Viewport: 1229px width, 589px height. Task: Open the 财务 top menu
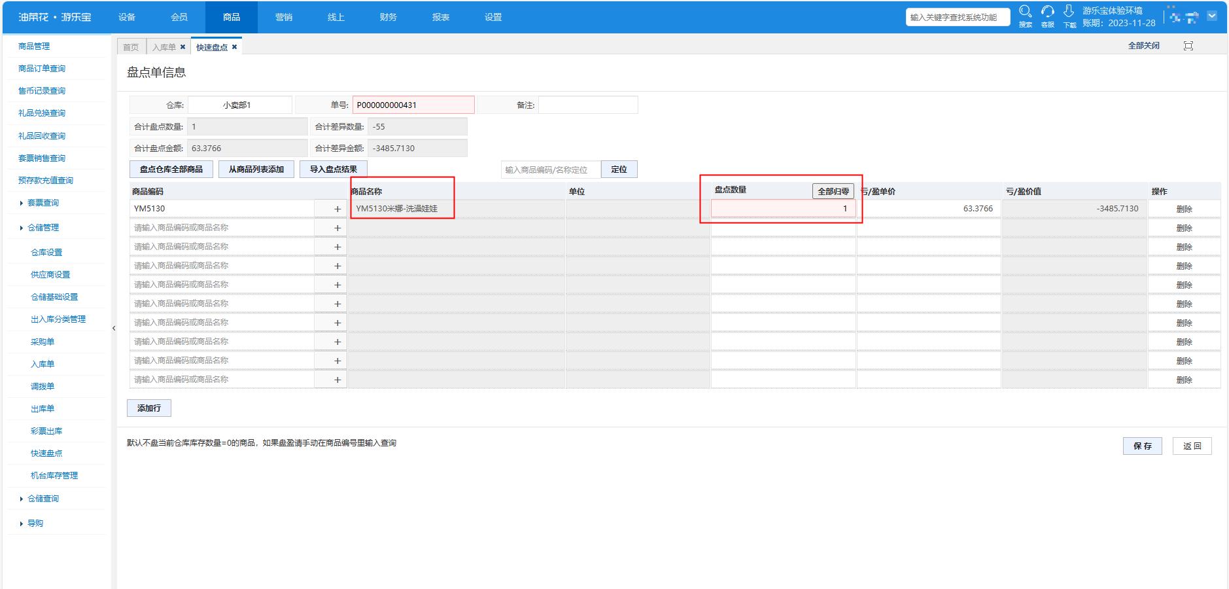click(x=389, y=17)
